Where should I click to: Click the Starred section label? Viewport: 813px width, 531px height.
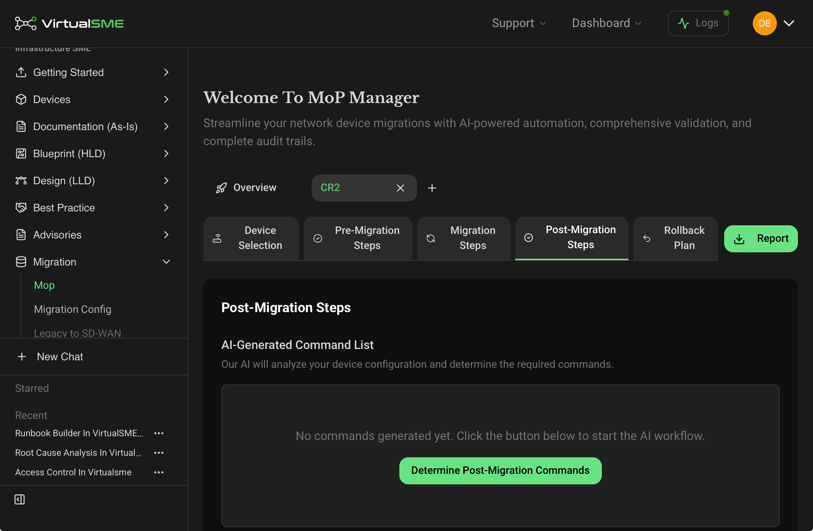(32, 388)
